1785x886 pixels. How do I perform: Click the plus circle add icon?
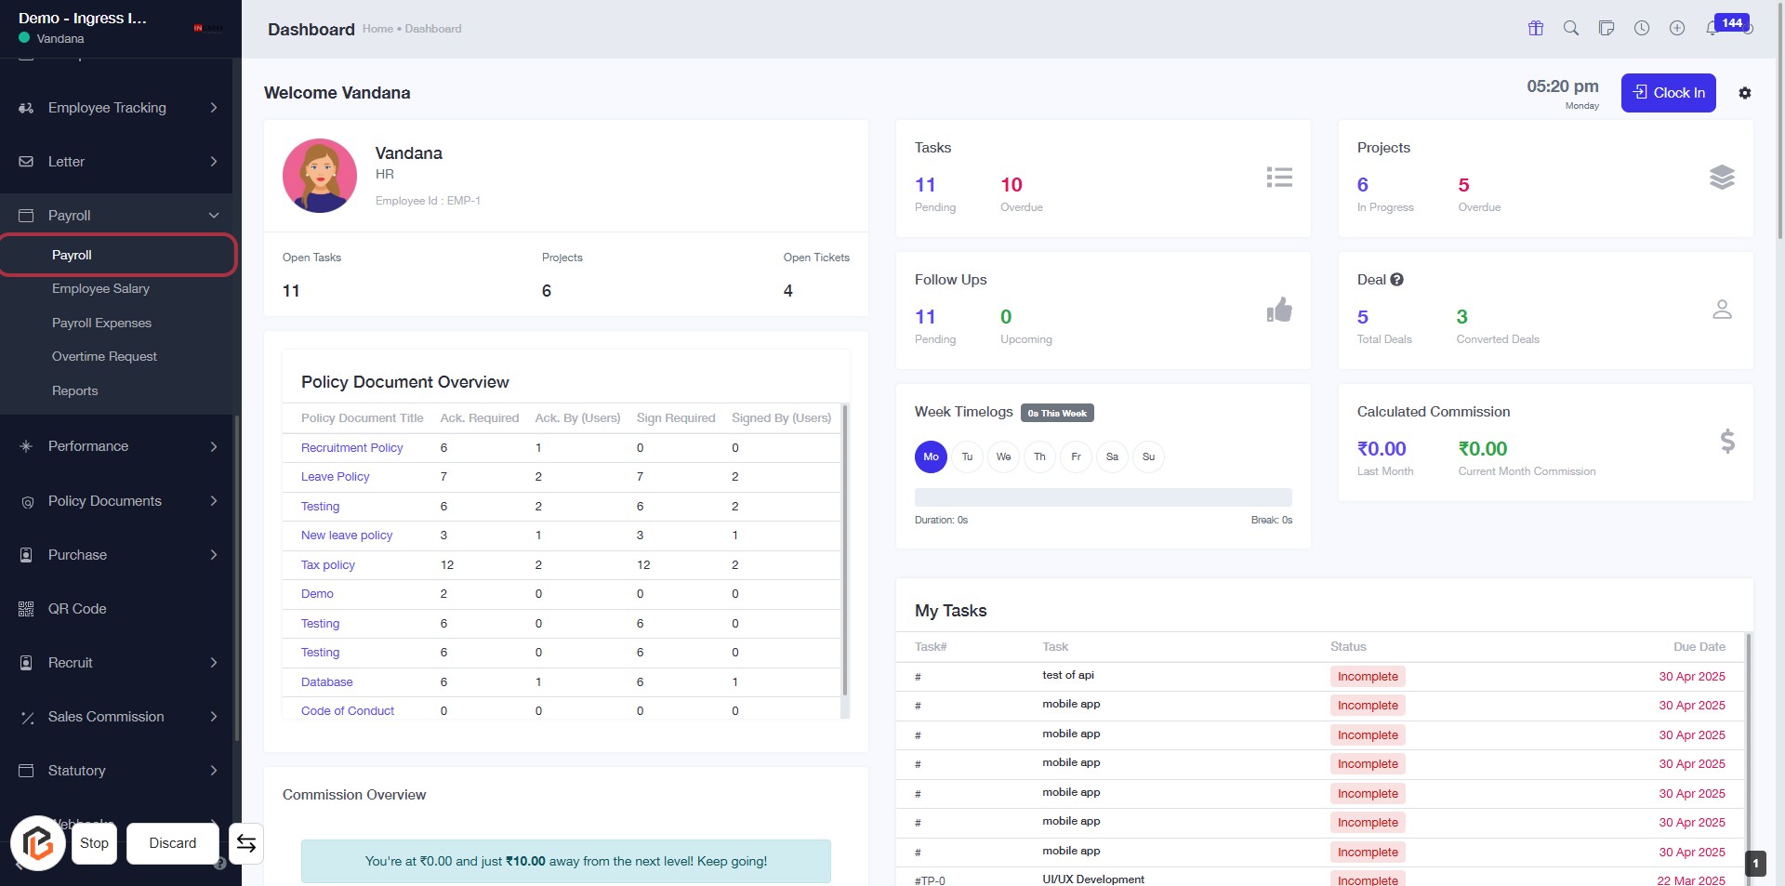(1677, 28)
